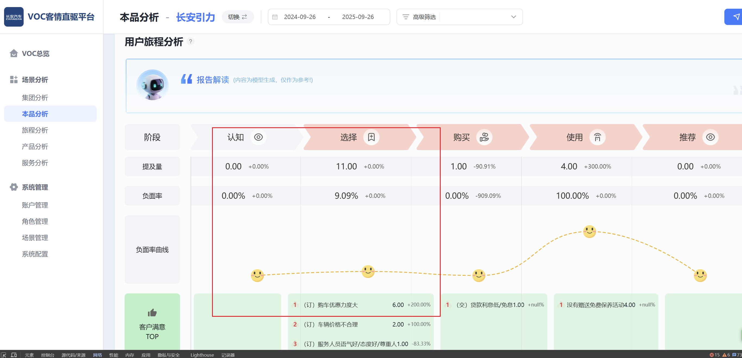Open 旅程分析 in the sidebar
The image size is (742, 358).
click(34, 130)
